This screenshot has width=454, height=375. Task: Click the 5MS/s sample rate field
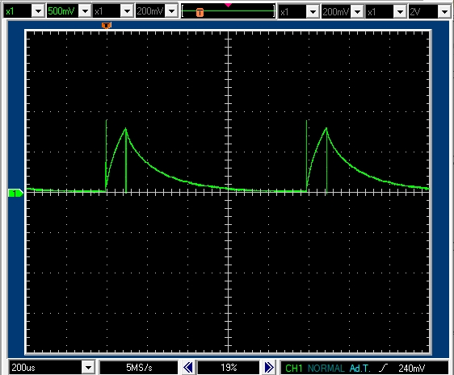[x=139, y=368]
